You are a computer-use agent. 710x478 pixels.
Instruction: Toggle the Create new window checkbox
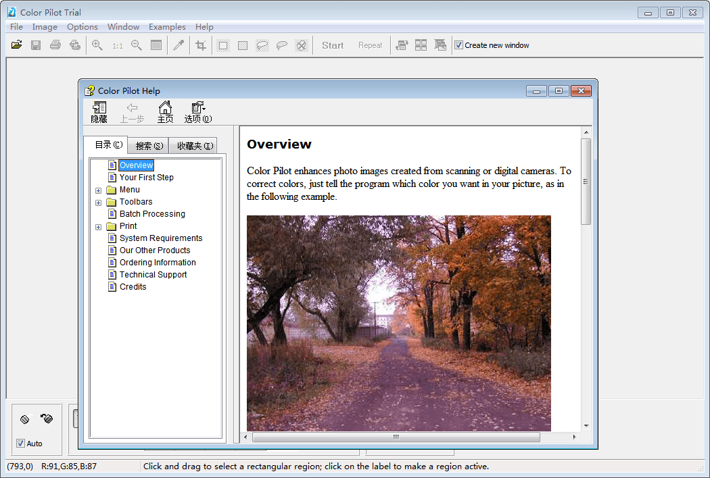458,45
